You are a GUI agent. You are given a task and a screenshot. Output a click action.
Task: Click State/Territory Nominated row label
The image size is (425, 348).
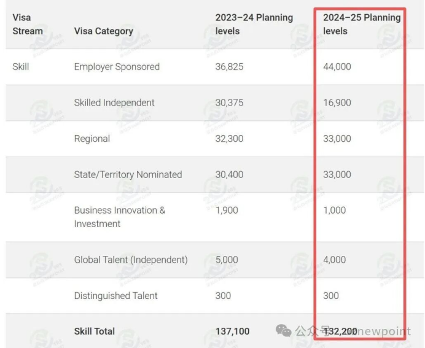[x=128, y=174]
